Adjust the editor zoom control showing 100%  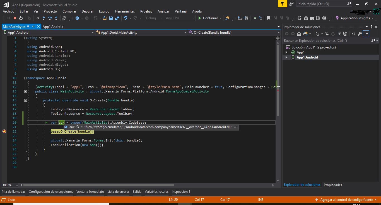pyautogui.click(x=10, y=185)
